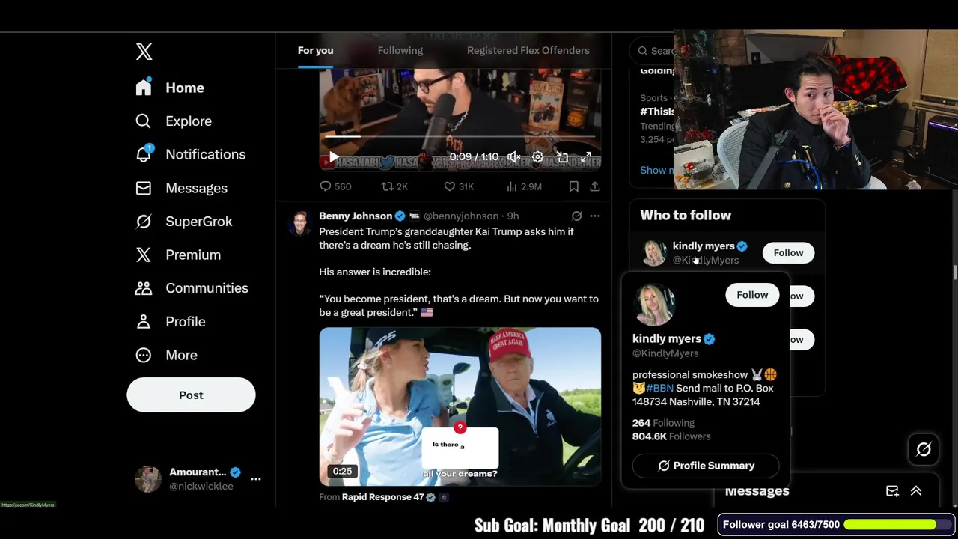The image size is (958, 539).
Task: Click the Profile Summary button
Action: [x=706, y=466]
